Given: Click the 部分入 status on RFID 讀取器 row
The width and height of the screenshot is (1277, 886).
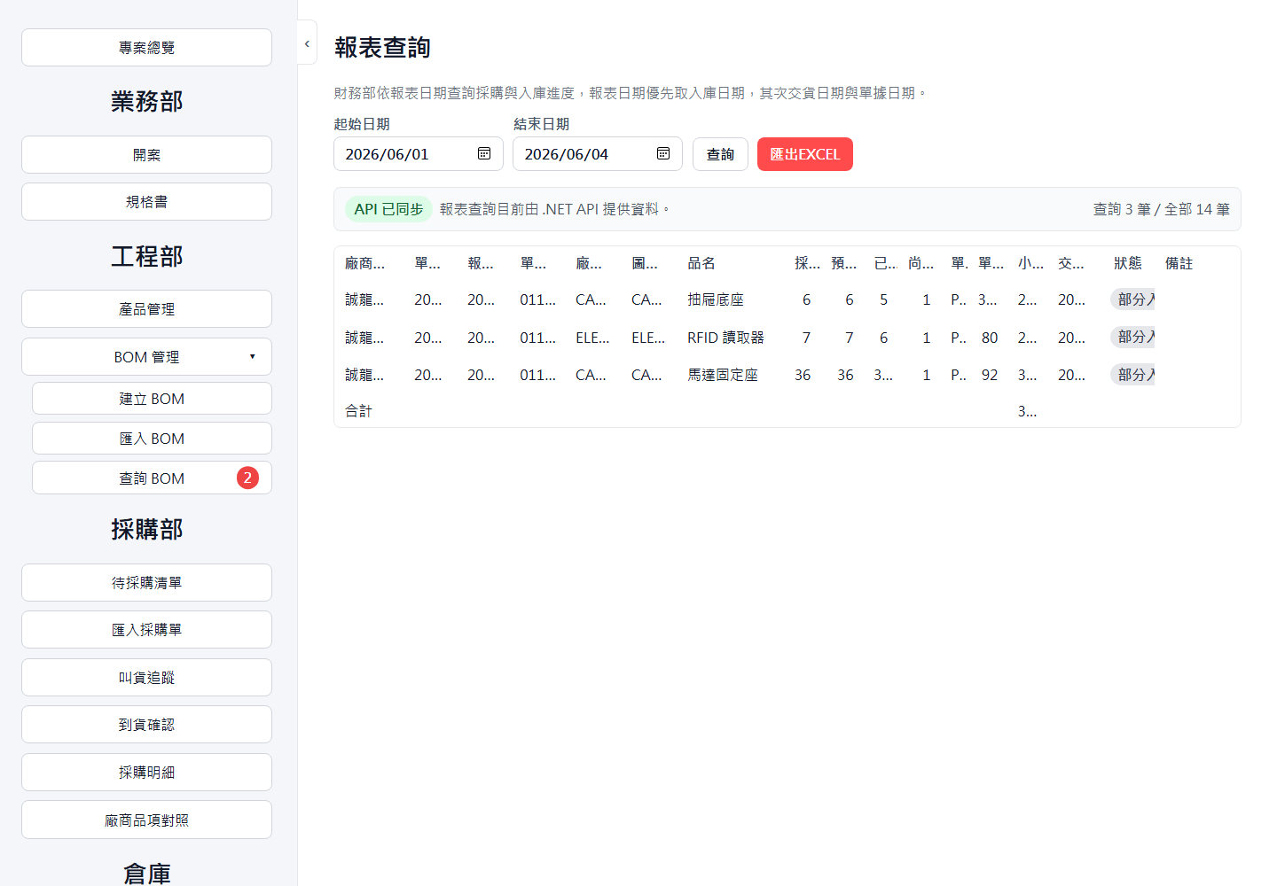Looking at the screenshot, I should (x=1133, y=337).
